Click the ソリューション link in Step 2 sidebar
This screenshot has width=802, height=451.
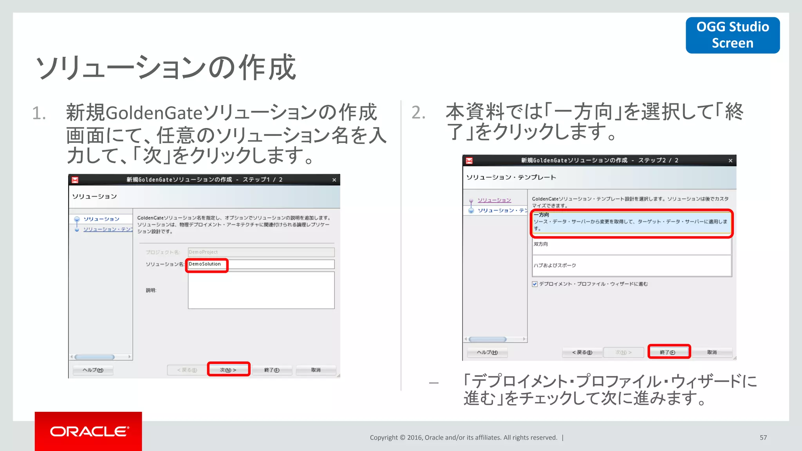[x=494, y=200]
